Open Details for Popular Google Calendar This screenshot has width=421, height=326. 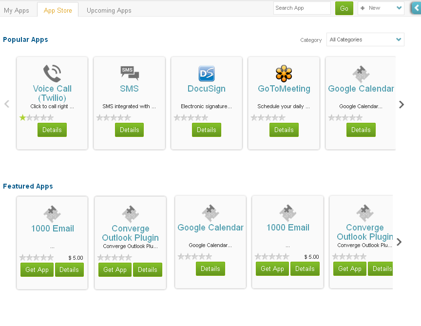pos(361,130)
